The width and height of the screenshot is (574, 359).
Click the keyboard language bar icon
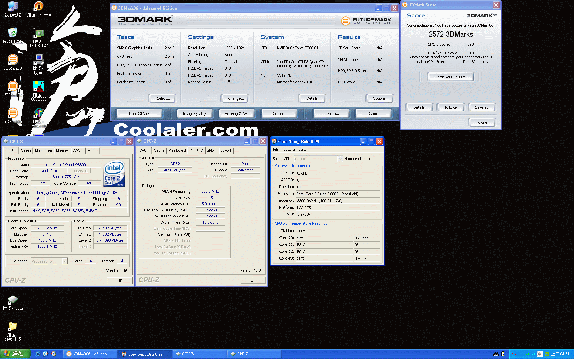[x=496, y=354]
